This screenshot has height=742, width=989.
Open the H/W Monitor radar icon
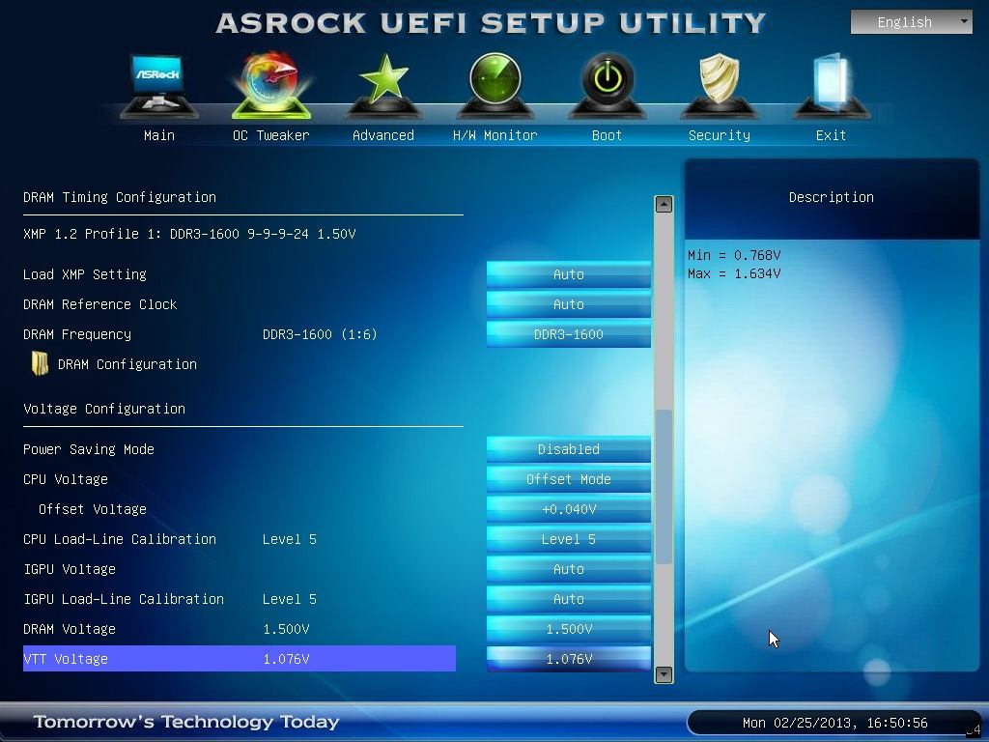pos(495,86)
